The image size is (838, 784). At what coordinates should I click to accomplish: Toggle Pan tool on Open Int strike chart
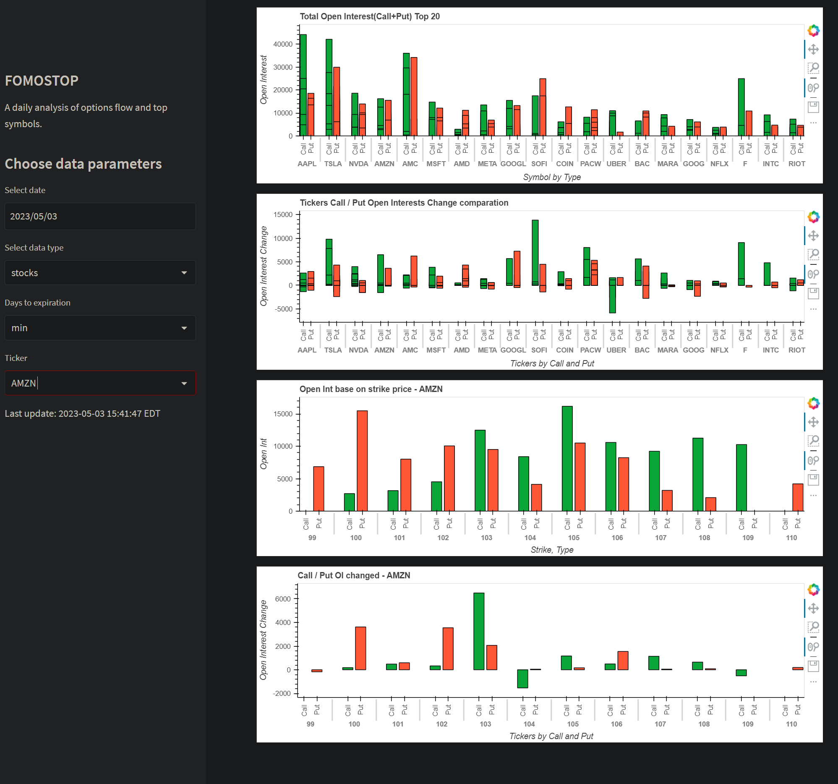pyautogui.click(x=813, y=422)
